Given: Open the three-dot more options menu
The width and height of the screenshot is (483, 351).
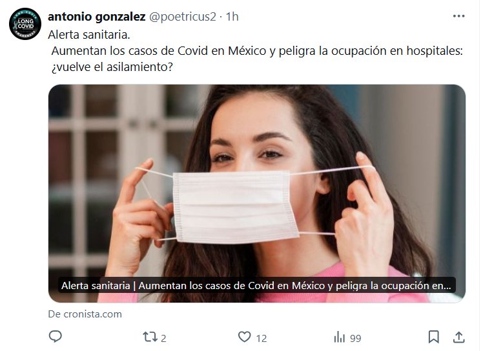Looking at the screenshot, I should pyautogui.click(x=458, y=16).
